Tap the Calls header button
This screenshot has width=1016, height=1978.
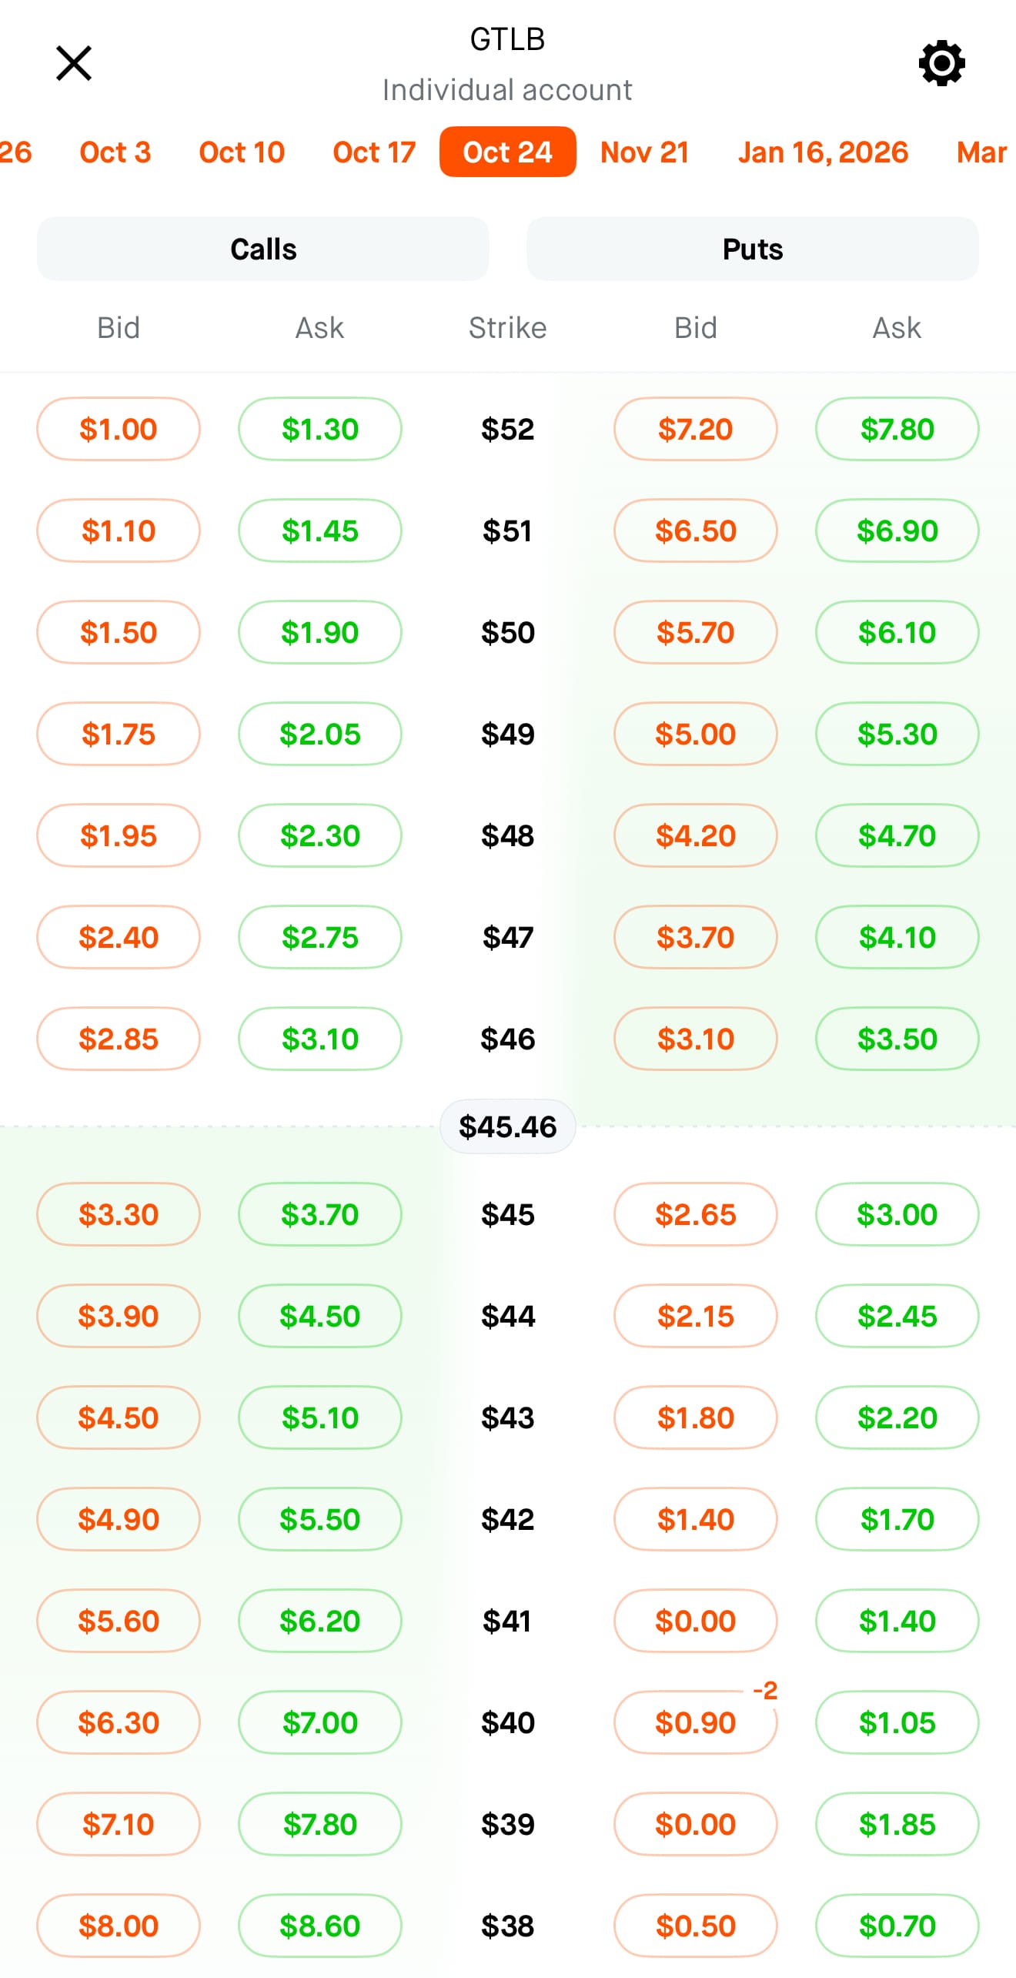(x=263, y=249)
